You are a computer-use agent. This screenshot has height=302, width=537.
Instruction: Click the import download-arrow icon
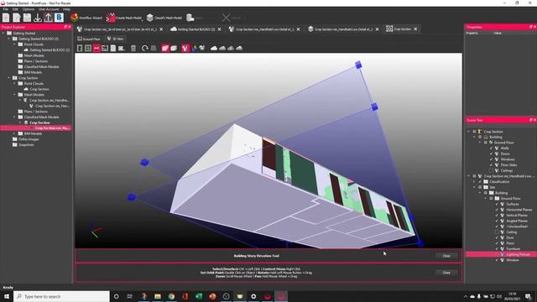click(x=38, y=18)
